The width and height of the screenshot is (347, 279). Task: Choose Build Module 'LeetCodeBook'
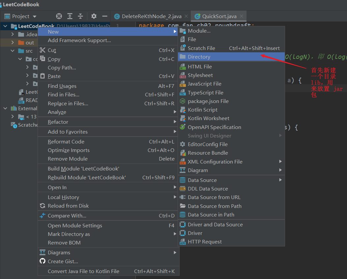[x=108, y=168]
